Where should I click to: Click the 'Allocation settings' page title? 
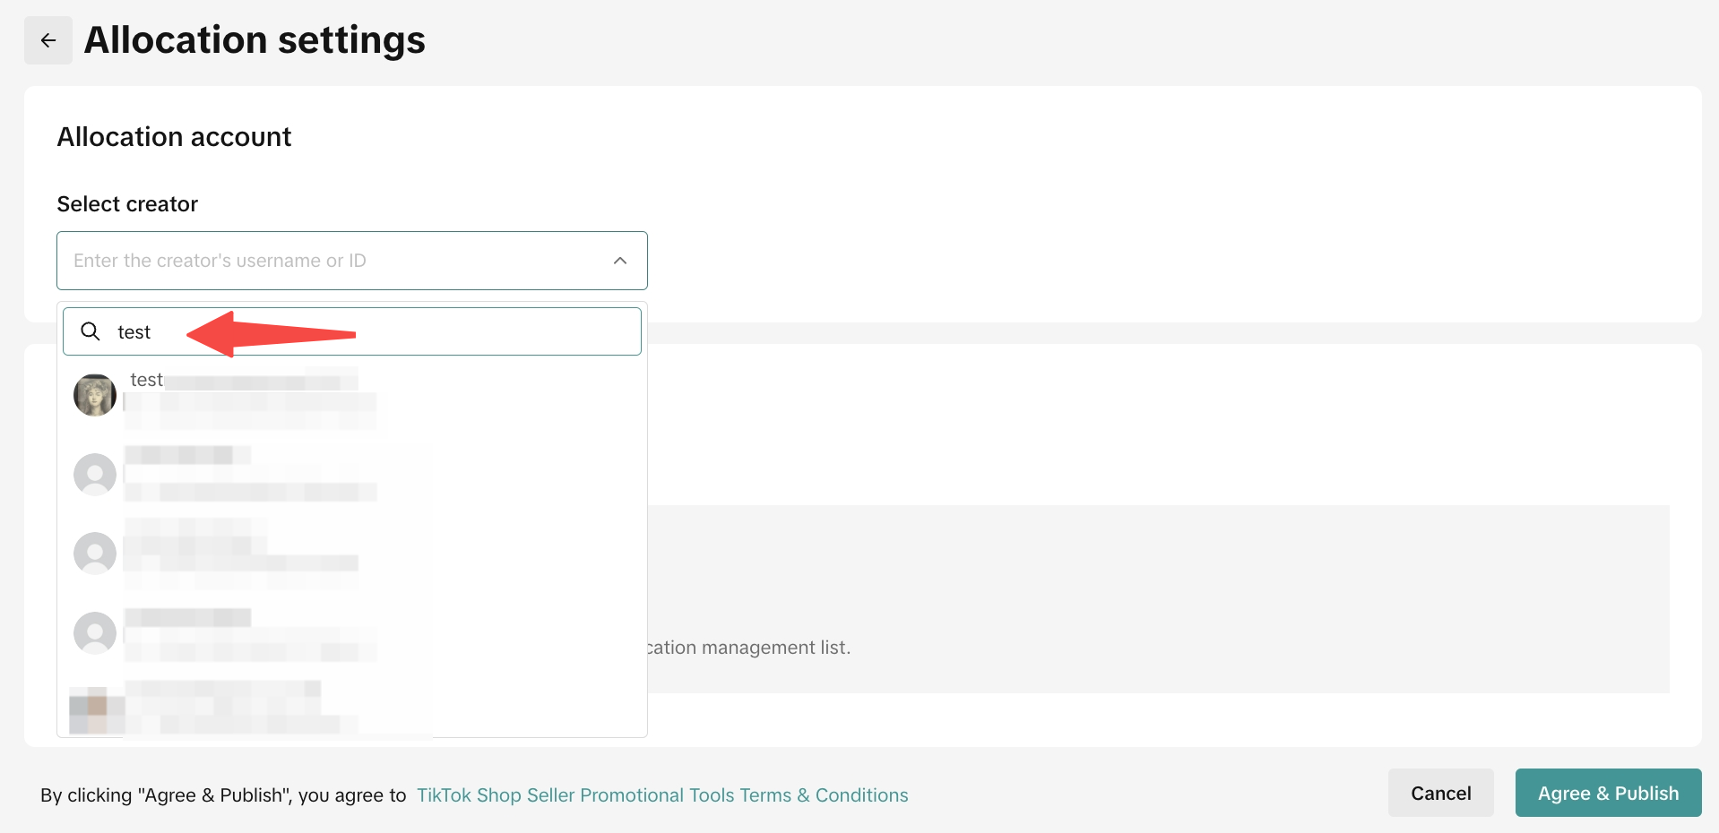pyautogui.click(x=255, y=40)
